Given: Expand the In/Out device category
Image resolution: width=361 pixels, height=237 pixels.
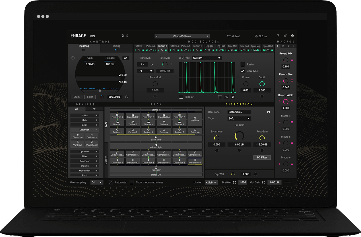Looking at the screenshot, I should 84,115.
